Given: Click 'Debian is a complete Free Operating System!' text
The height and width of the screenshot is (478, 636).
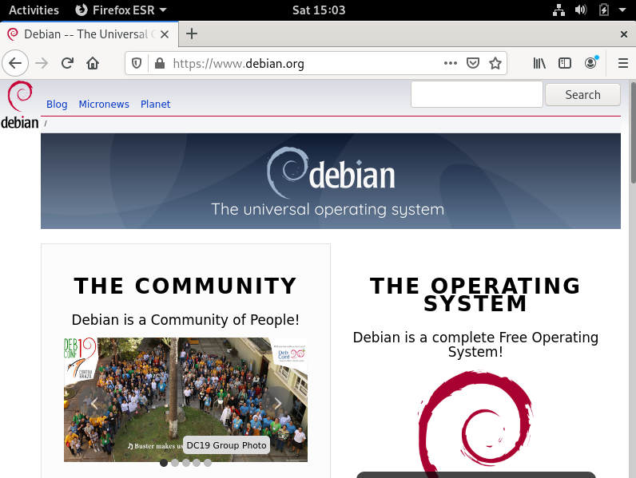Looking at the screenshot, I should tap(475, 344).
